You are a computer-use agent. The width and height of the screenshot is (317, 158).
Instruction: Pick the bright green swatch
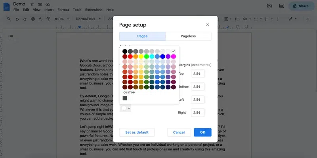pyautogui.click(x=146, y=56)
